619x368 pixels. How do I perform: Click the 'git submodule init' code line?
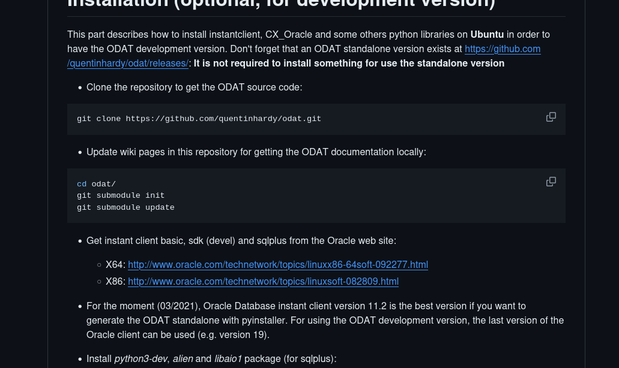click(x=120, y=195)
